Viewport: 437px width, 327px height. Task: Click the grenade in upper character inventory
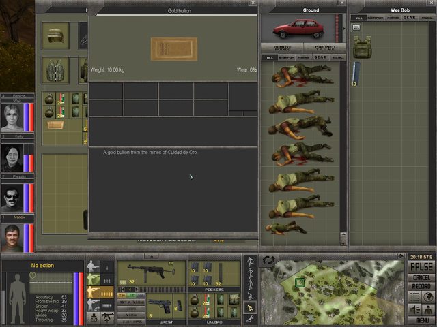pos(49,99)
